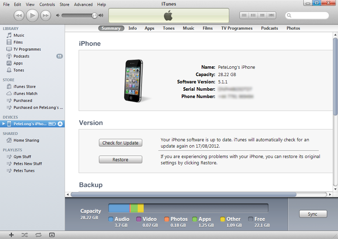Toggle repeat mode

(38, 235)
